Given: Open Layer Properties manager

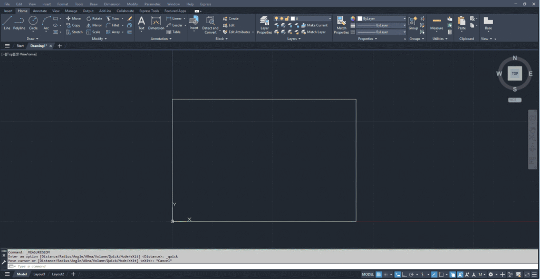Looking at the screenshot, I should tap(265, 25).
